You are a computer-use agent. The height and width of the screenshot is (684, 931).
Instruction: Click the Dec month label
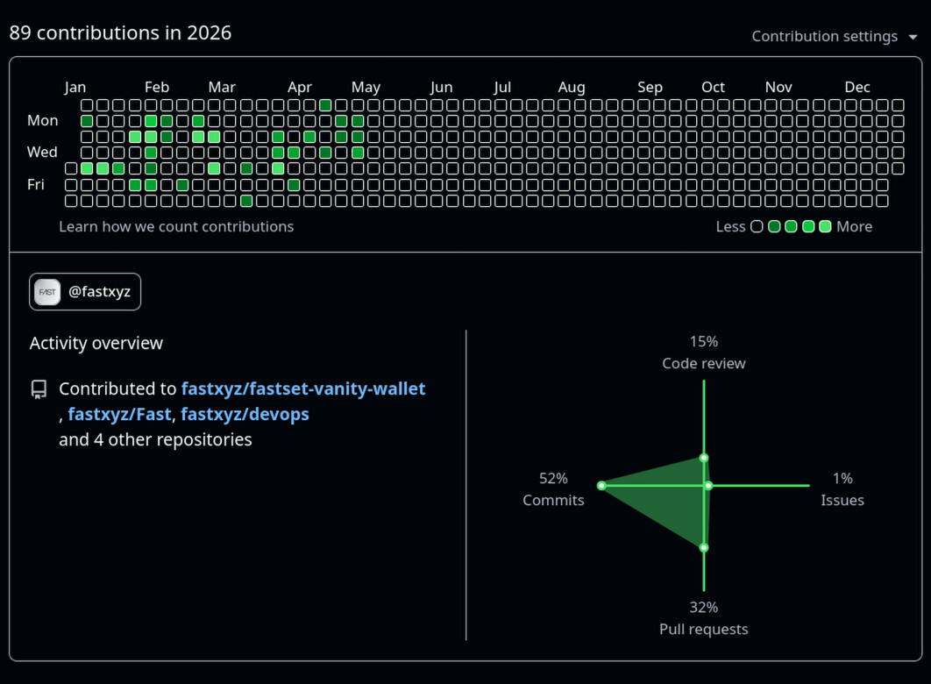click(x=857, y=88)
